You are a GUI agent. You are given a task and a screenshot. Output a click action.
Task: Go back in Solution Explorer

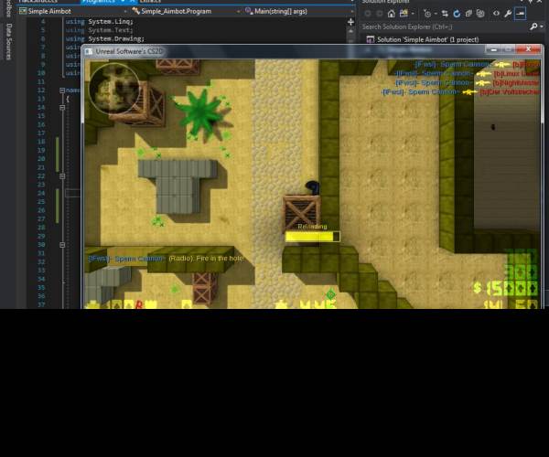click(x=368, y=14)
